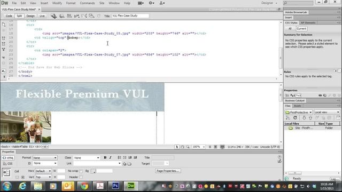
Task: Click the attach style sheet link icon
Action: [320, 95]
